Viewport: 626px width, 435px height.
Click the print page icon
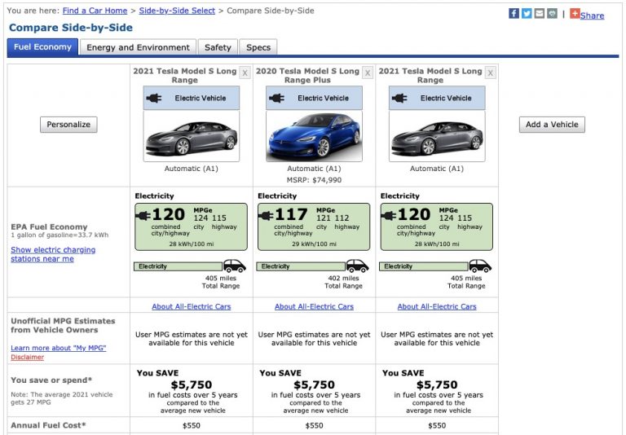click(x=552, y=14)
